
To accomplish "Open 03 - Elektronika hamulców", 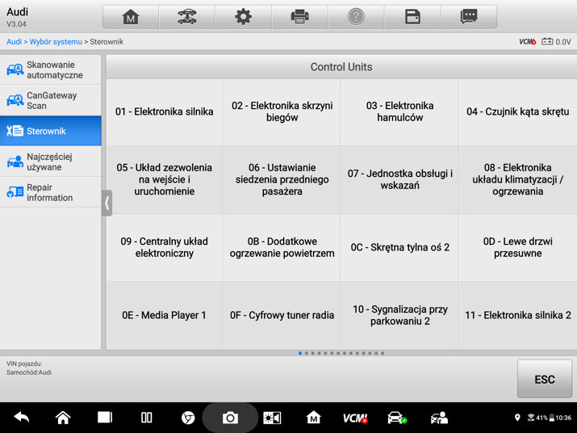I will coord(399,111).
